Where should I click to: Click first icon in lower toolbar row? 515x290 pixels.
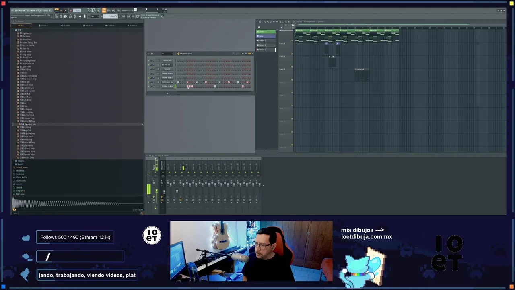[x=56, y=16]
